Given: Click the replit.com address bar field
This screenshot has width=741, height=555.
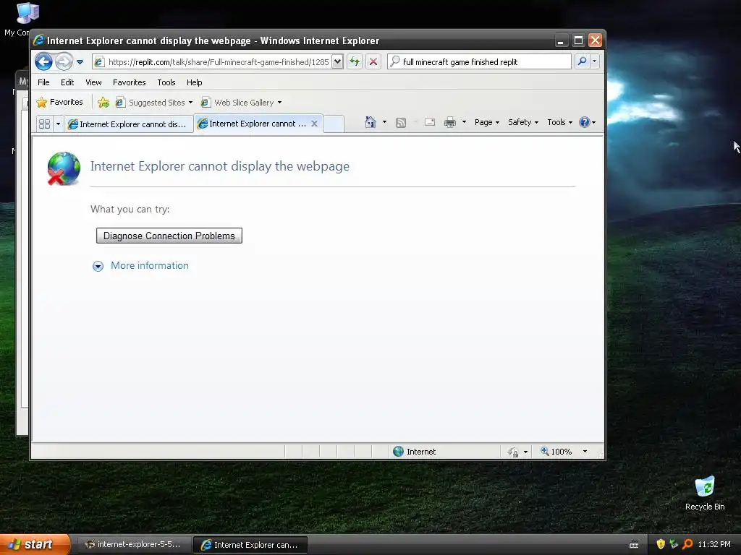Looking at the screenshot, I should pos(212,62).
